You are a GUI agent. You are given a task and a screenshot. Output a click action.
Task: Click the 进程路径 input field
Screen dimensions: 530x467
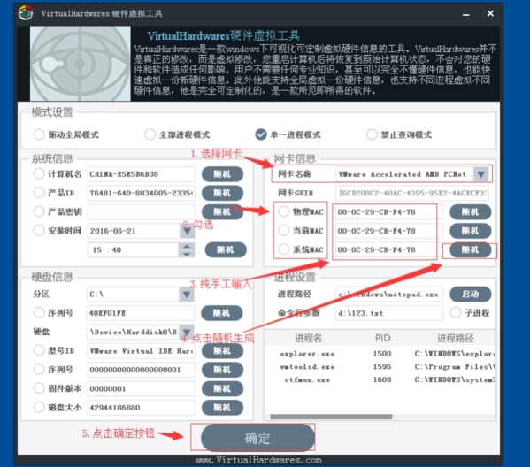389,294
